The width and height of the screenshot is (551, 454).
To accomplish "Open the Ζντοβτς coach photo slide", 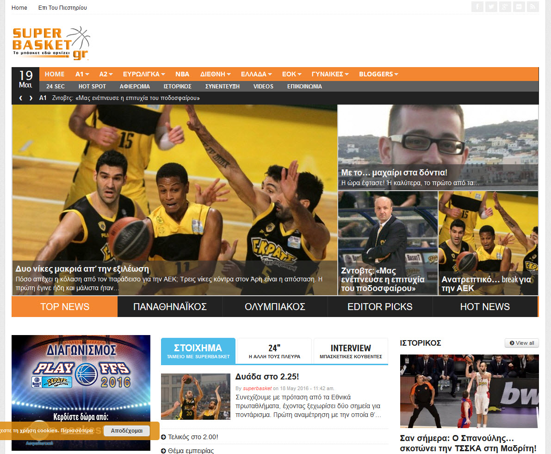I will point(388,243).
